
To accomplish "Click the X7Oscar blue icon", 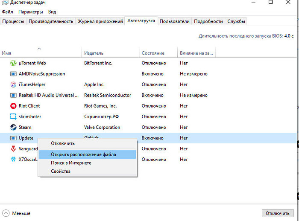I will tap(13, 159).
